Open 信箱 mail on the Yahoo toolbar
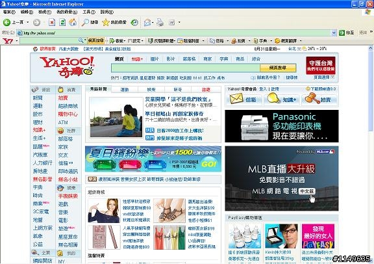The width and height of the screenshot is (374, 264). (217, 41)
